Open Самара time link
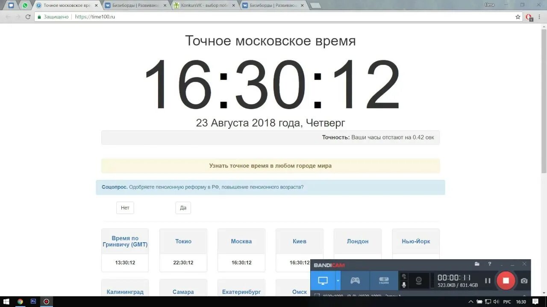Screen dimensions: 547x307 [183, 292]
